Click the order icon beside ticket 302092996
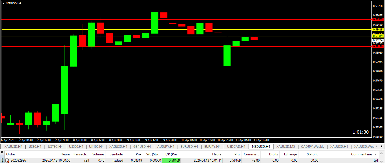This screenshot has width=385, height=163. (7, 160)
